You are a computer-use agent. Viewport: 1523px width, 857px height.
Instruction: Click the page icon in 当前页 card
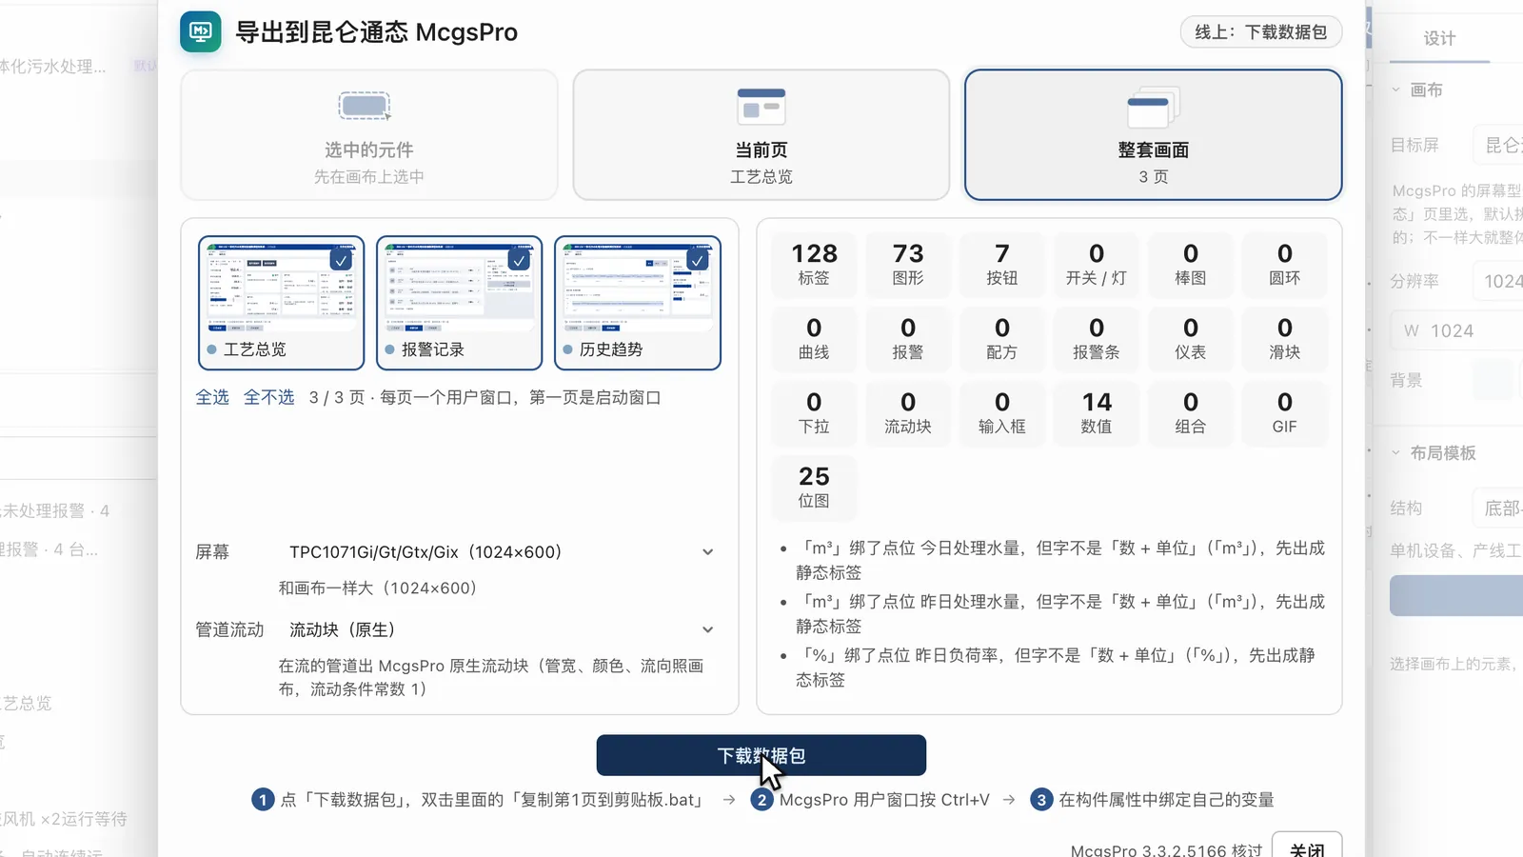761,107
